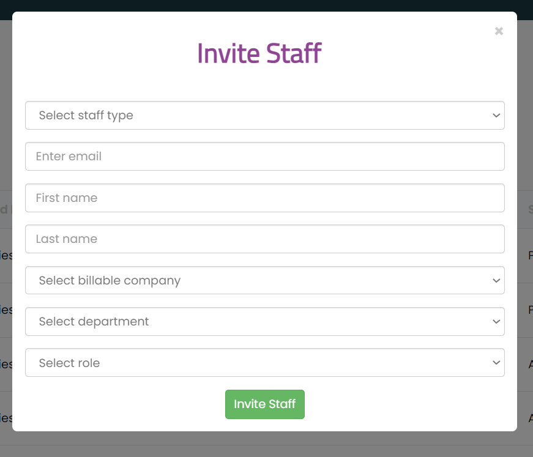Click the chevron arrow on role field

coord(496,363)
